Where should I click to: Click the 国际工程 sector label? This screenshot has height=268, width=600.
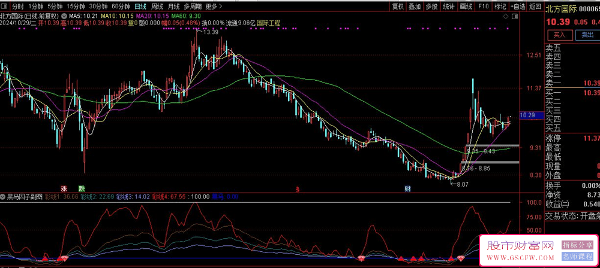pyautogui.click(x=268, y=23)
